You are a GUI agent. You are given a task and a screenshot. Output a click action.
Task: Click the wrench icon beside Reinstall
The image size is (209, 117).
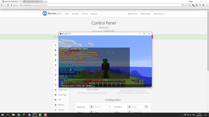56,110
